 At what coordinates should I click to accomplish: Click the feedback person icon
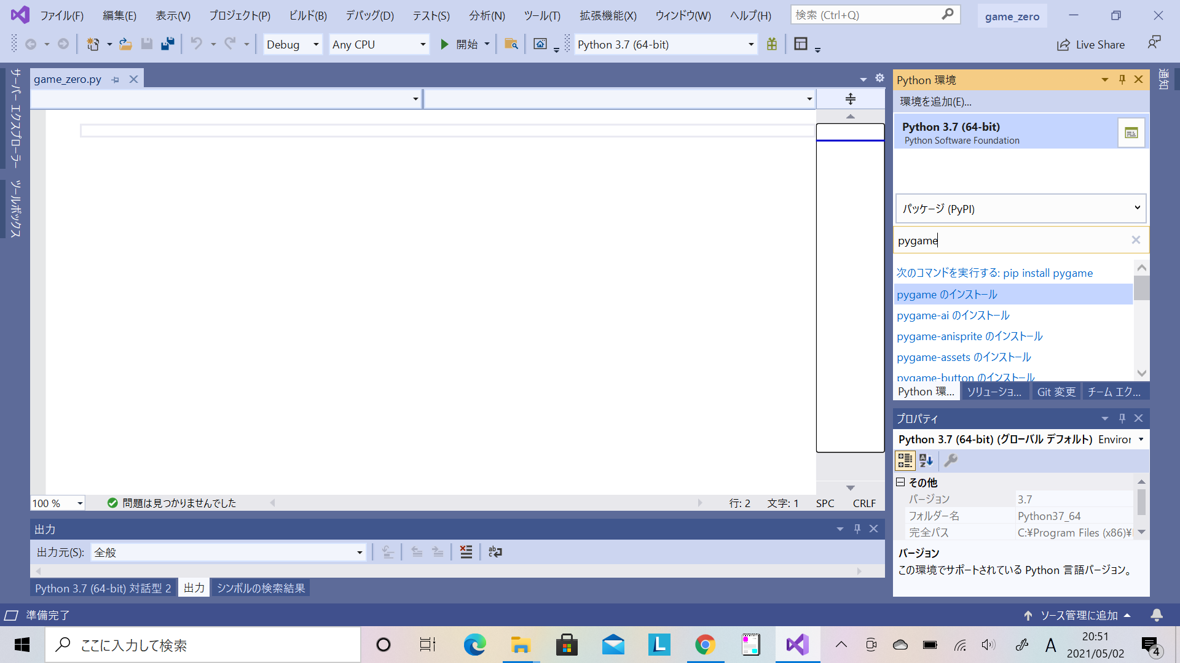pos(1154,43)
